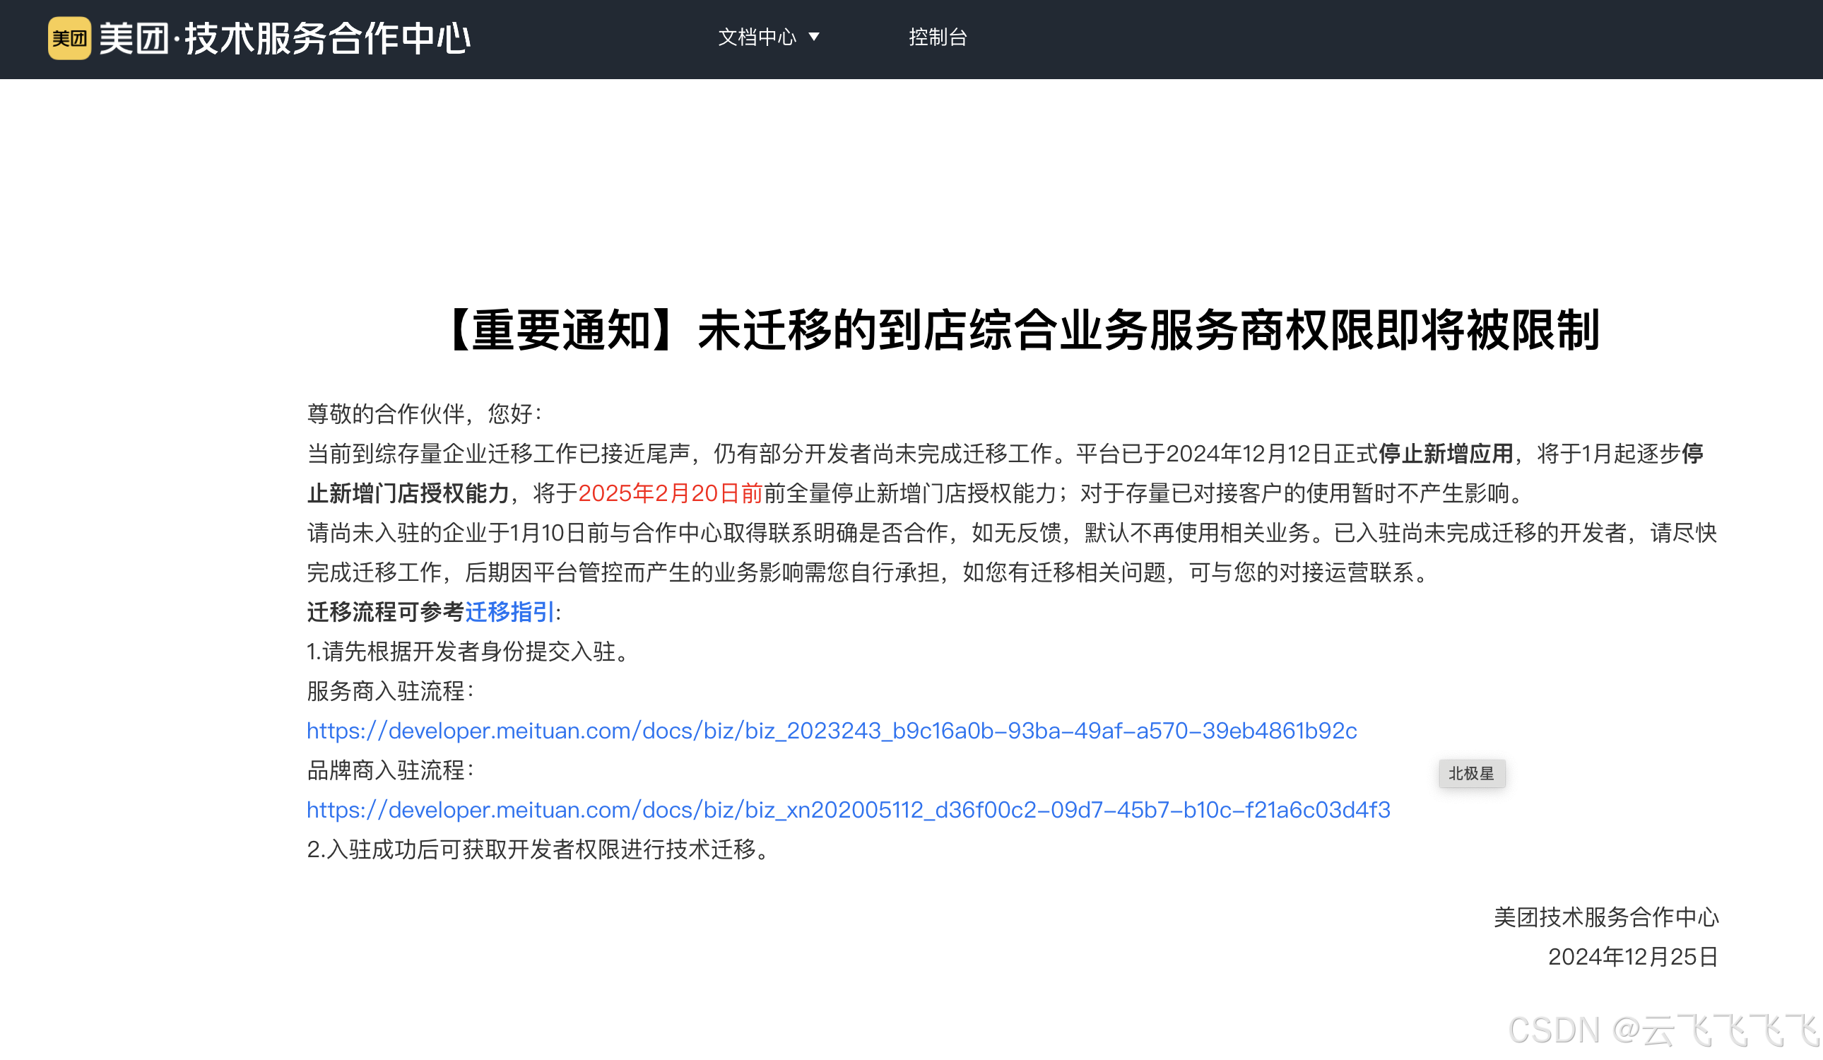
Task: Click the 尊敬的合作伙伴 greeting line
Action: pos(424,414)
